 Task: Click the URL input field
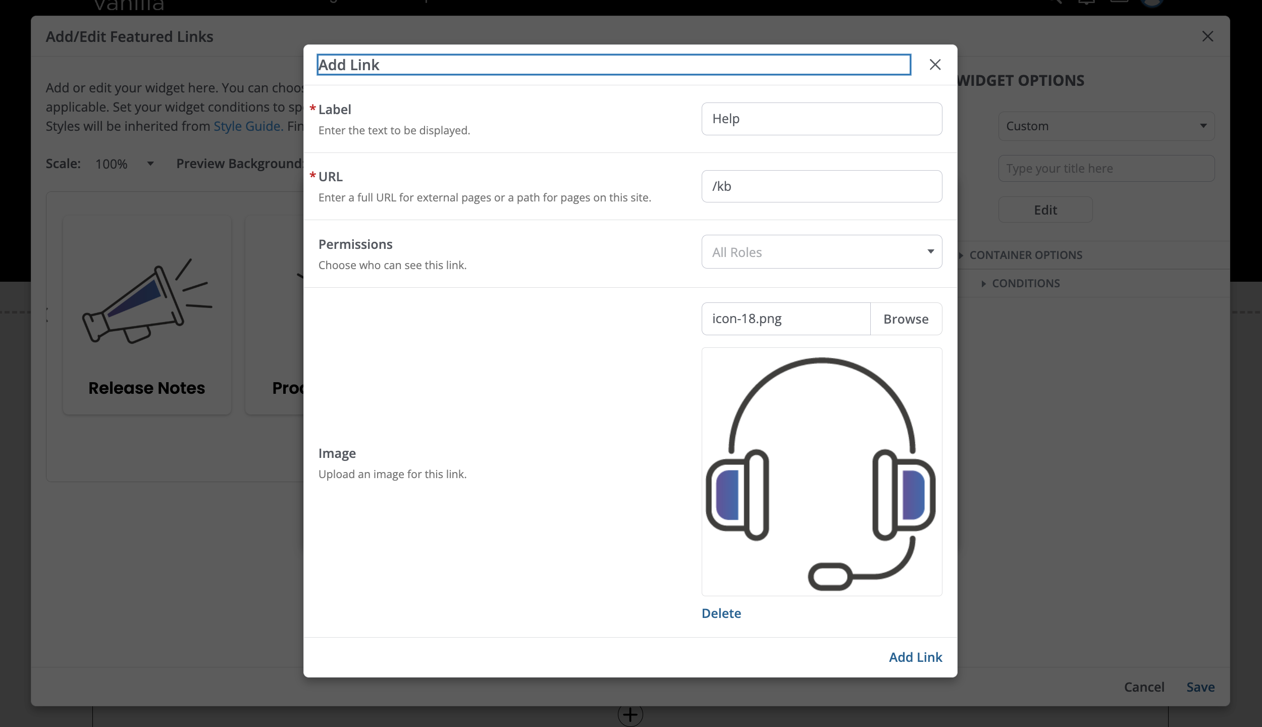pos(821,186)
